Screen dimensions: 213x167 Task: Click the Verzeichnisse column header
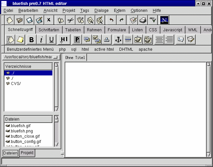click(28, 67)
